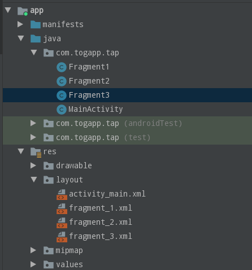Select the com.togapp.tap (test) label

(x=103, y=138)
